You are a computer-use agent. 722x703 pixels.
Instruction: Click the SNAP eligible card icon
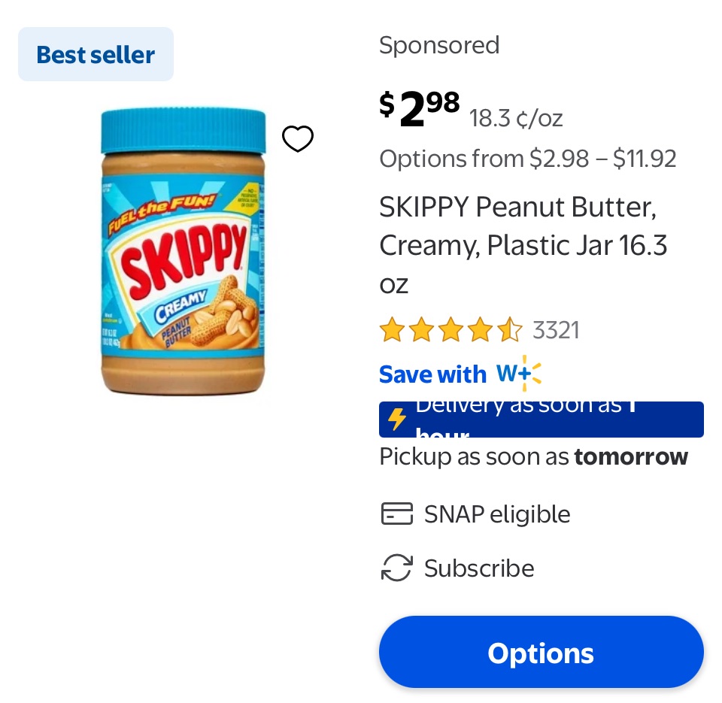point(396,514)
